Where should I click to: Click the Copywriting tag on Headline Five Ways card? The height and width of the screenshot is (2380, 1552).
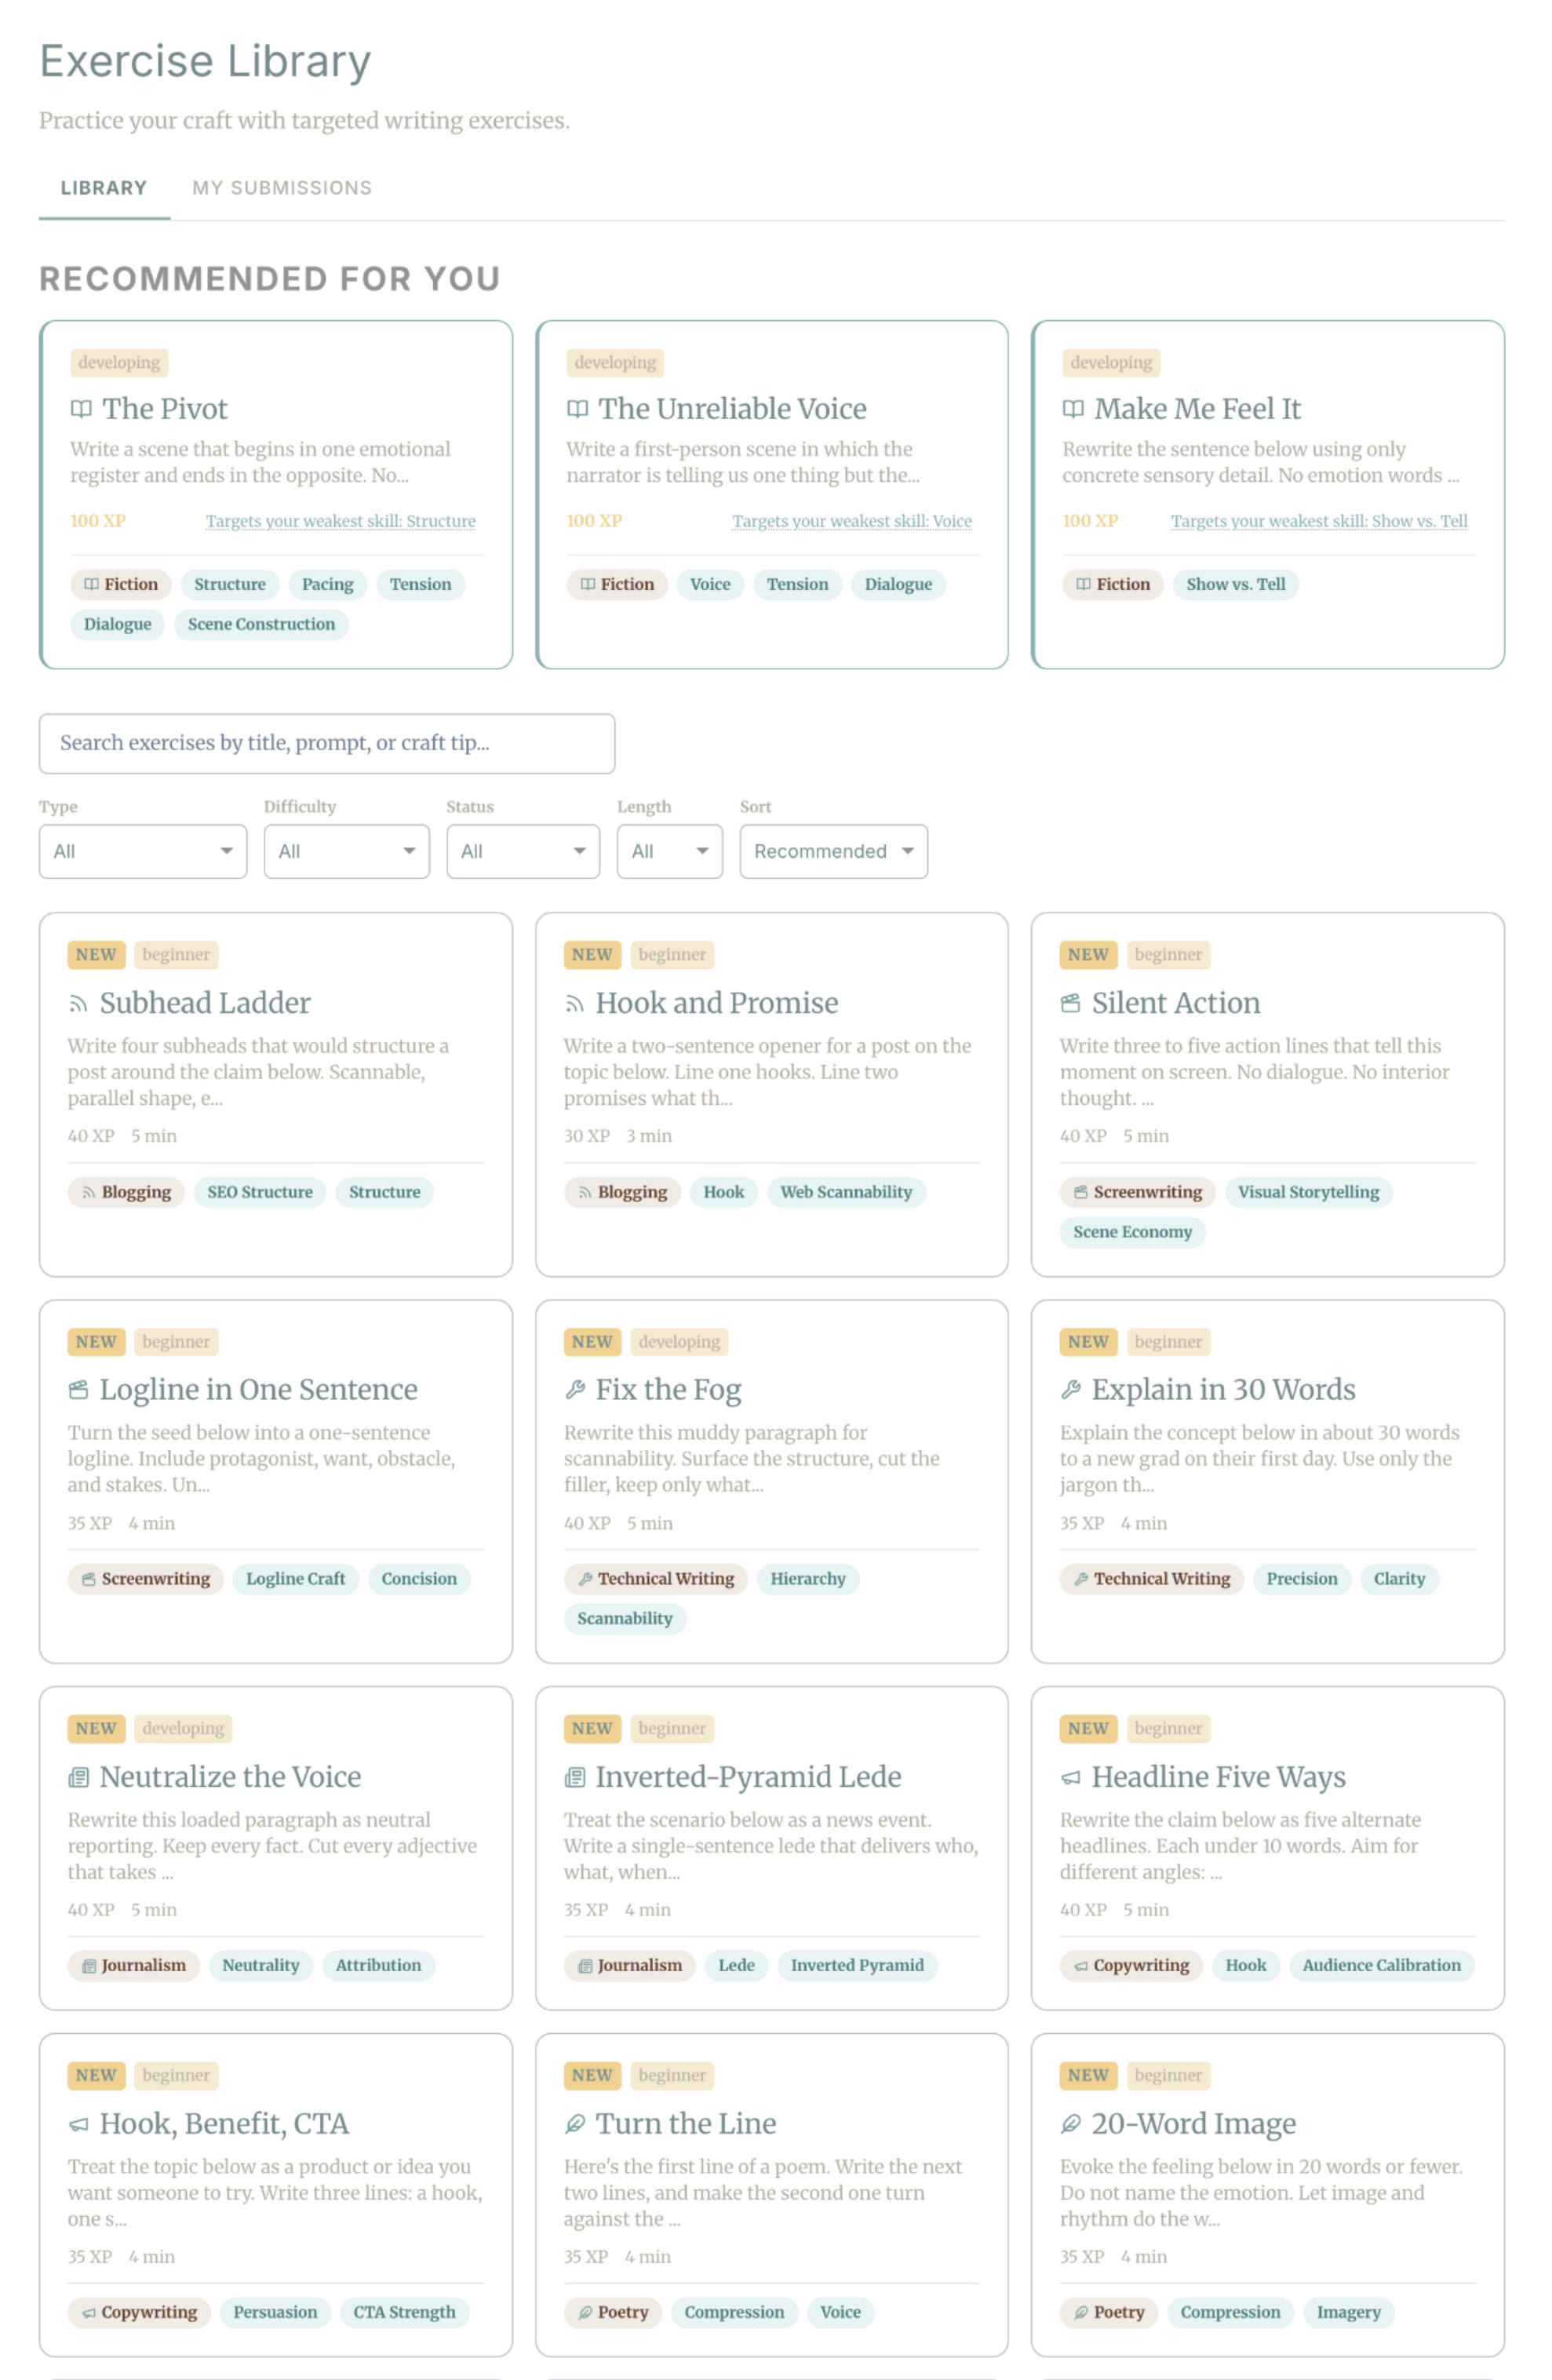click(x=1131, y=1966)
